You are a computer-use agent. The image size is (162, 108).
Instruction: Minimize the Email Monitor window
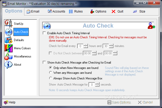138,3
